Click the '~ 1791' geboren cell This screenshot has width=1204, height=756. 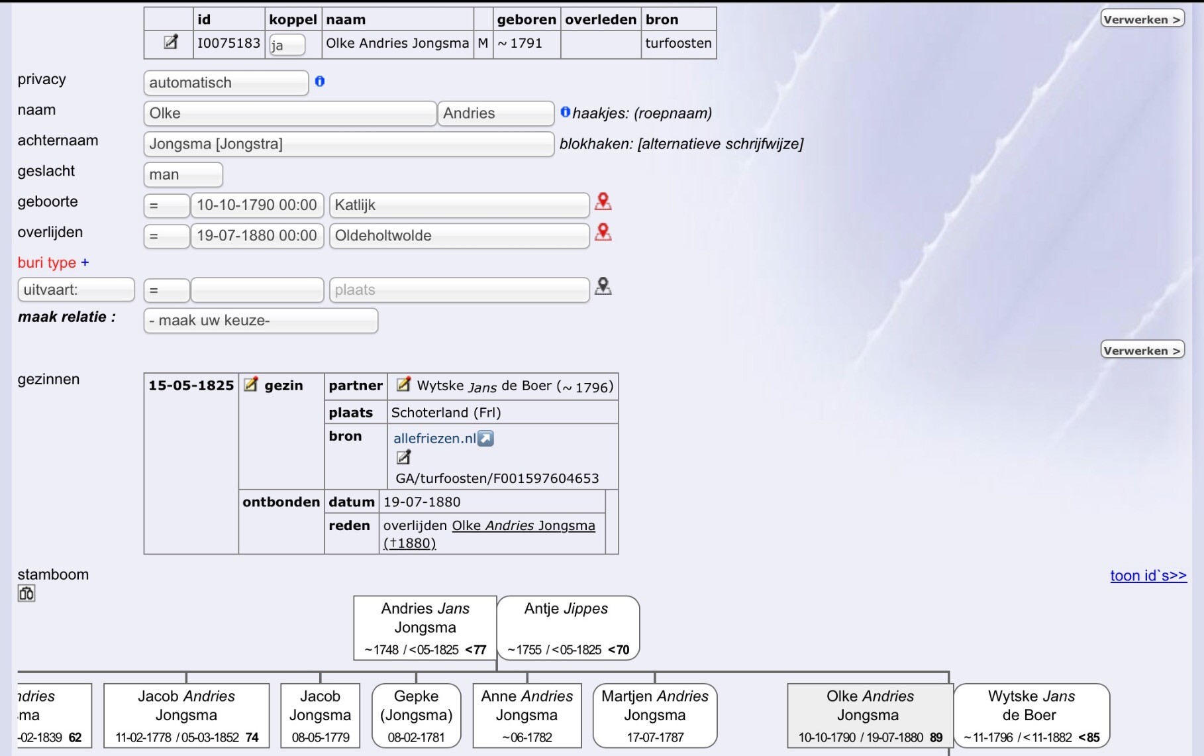click(x=527, y=44)
